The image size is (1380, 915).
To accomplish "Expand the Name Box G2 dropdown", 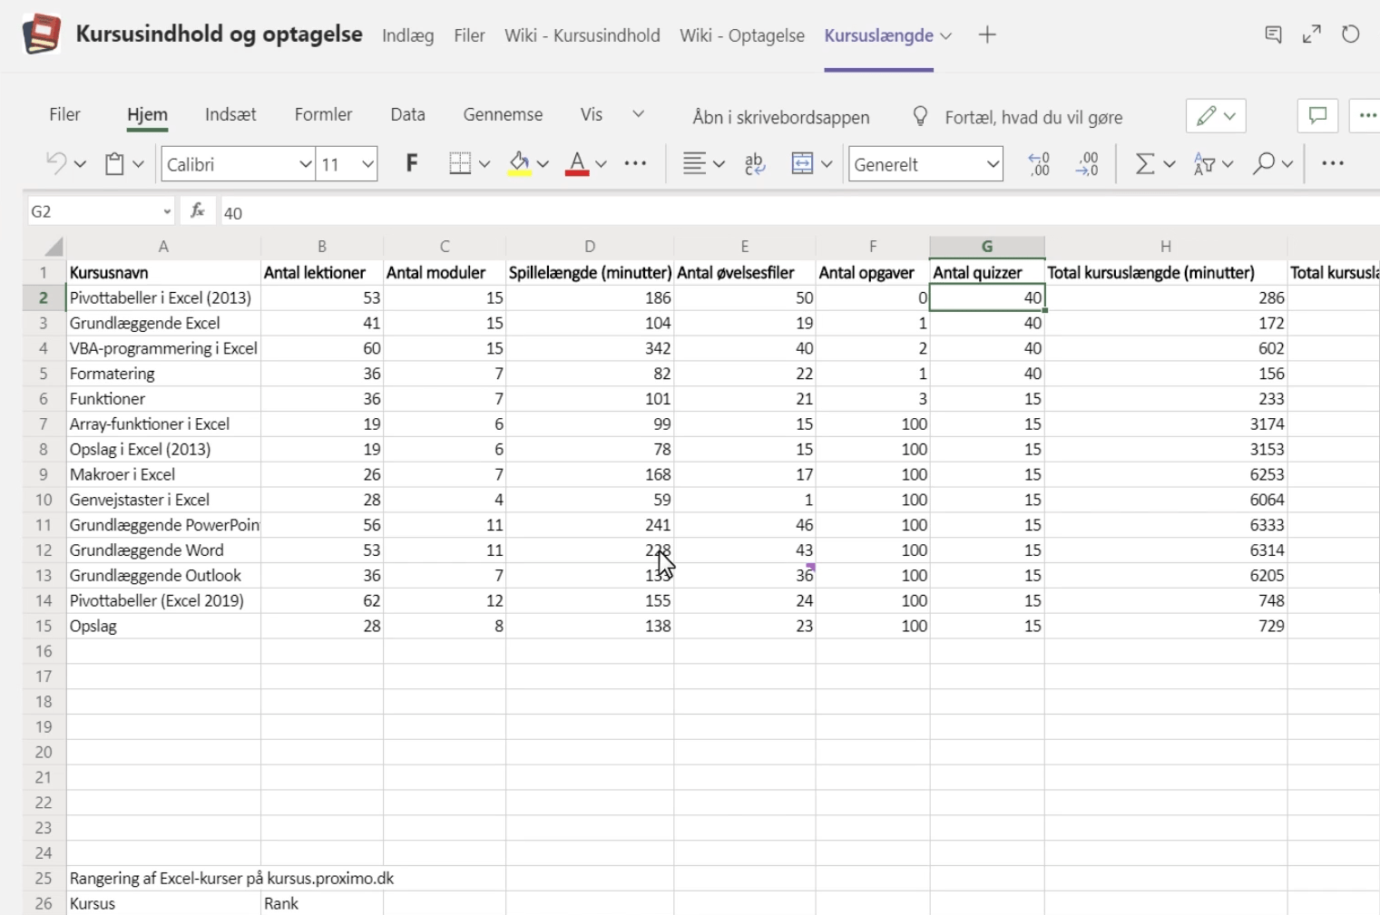I will point(167,212).
